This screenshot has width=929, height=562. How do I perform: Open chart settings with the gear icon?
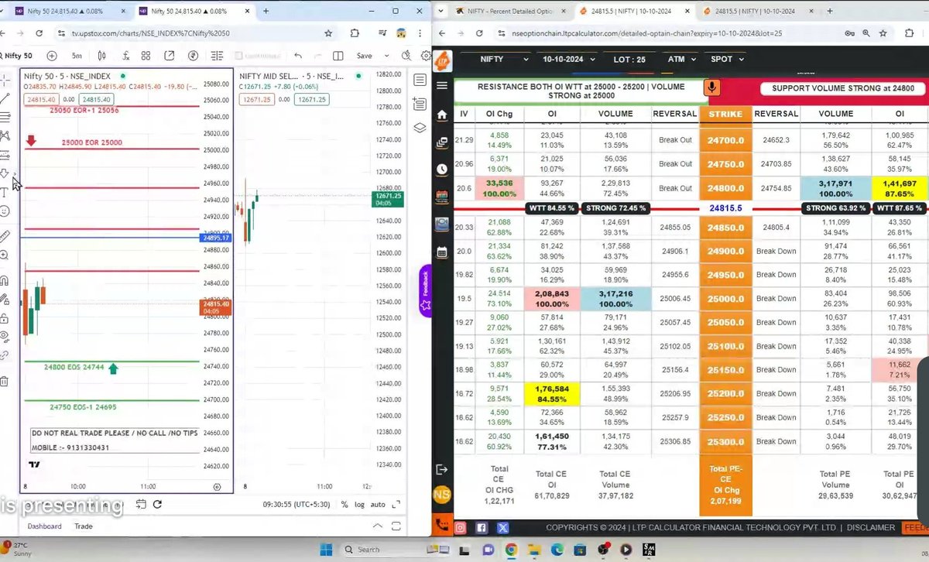(425, 56)
